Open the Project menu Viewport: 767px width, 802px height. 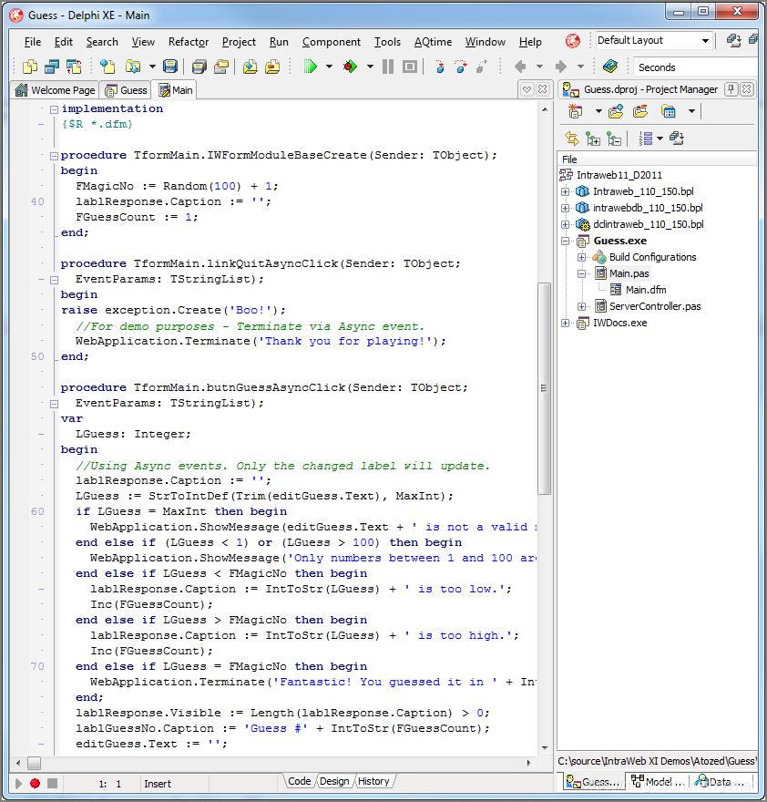pyautogui.click(x=239, y=42)
